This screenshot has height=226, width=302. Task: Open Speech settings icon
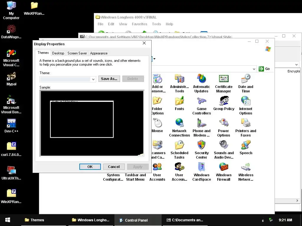point(246,148)
